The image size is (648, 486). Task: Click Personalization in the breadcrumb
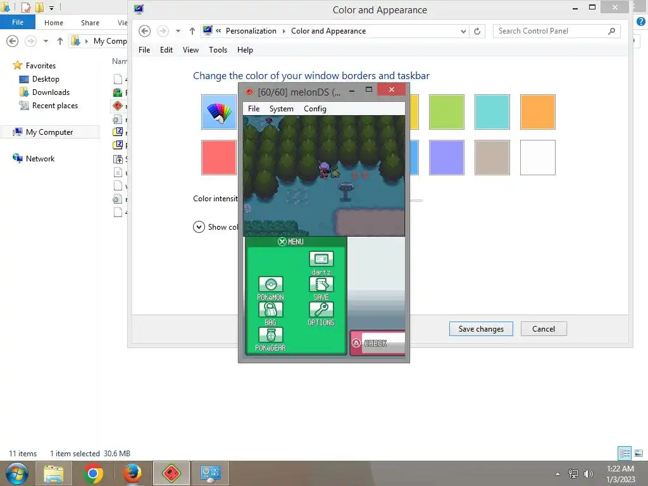tap(251, 31)
